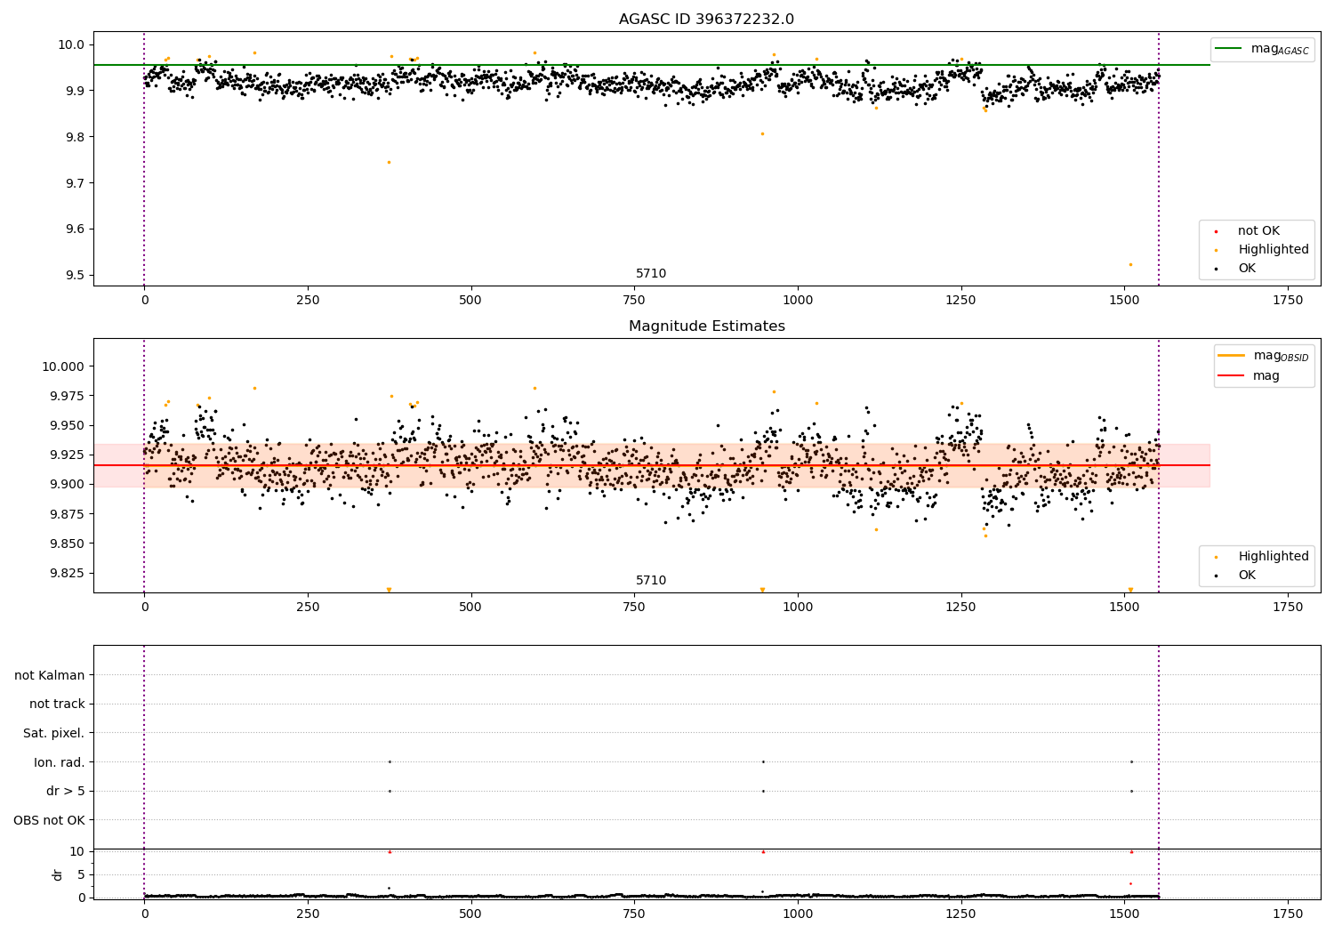Click the 9.7 tick on top plot y-axis
The height and width of the screenshot is (934, 1334).
point(75,183)
